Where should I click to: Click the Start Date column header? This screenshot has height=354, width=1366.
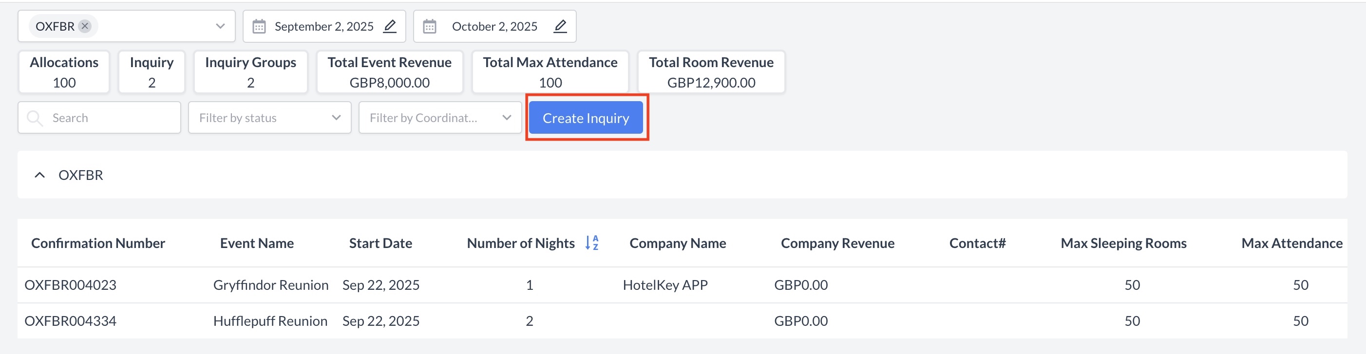[380, 244]
